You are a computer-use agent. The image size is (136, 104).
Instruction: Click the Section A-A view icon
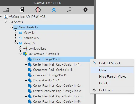pyautogui.click(x=20, y=38)
